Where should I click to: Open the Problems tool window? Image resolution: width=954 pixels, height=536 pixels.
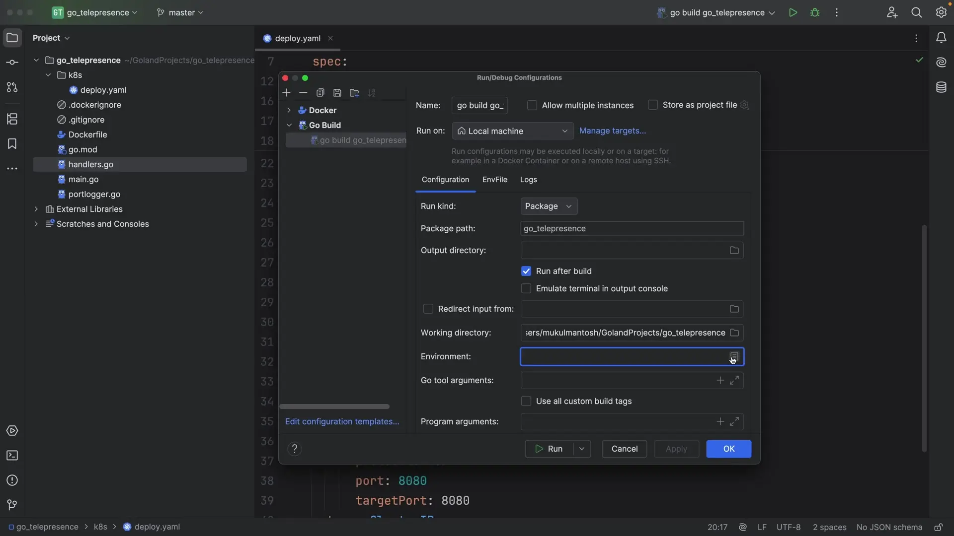click(12, 480)
